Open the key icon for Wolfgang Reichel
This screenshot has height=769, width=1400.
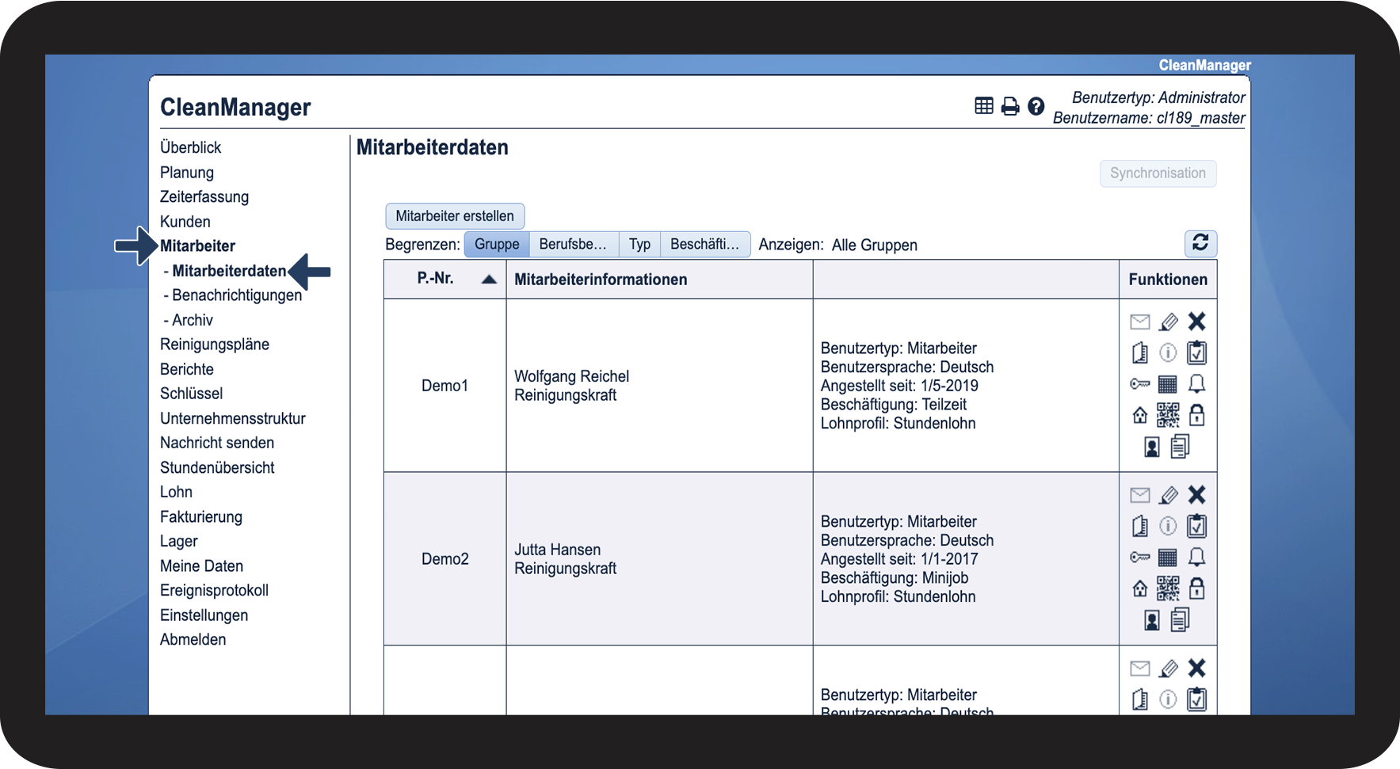(1140, 384)
